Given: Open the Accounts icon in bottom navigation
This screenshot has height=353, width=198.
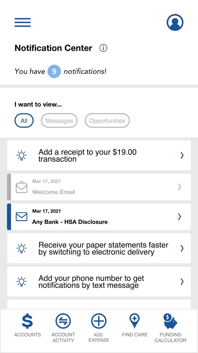Looking at the screenshot, I should [x=27, y=321].
